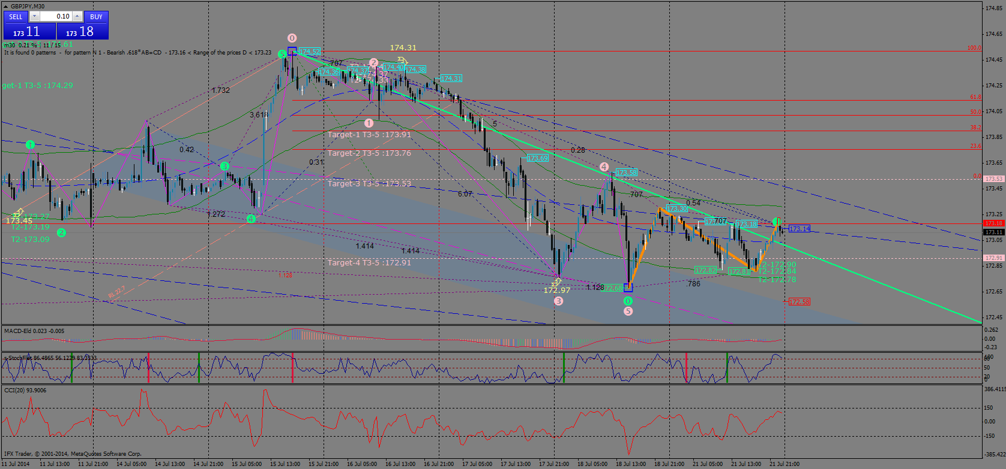Click the red boxed 172.58 price label
Viewport: 1006px width, 469px height.
click(799, 302)
